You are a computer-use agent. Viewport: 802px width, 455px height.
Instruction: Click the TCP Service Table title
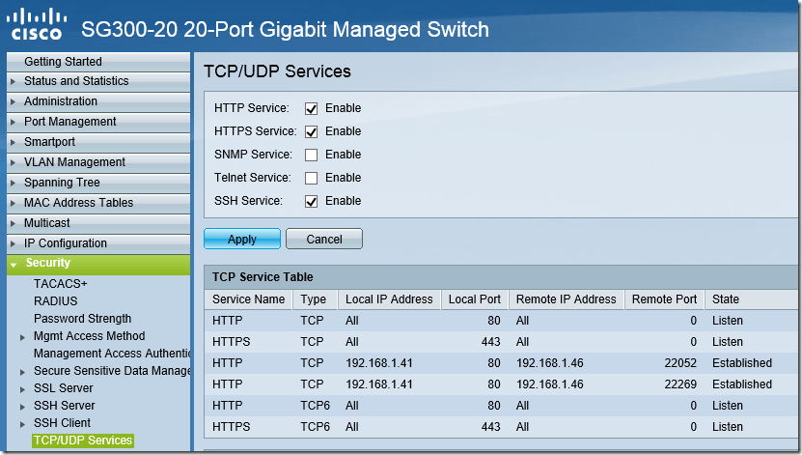coord(263,277)
